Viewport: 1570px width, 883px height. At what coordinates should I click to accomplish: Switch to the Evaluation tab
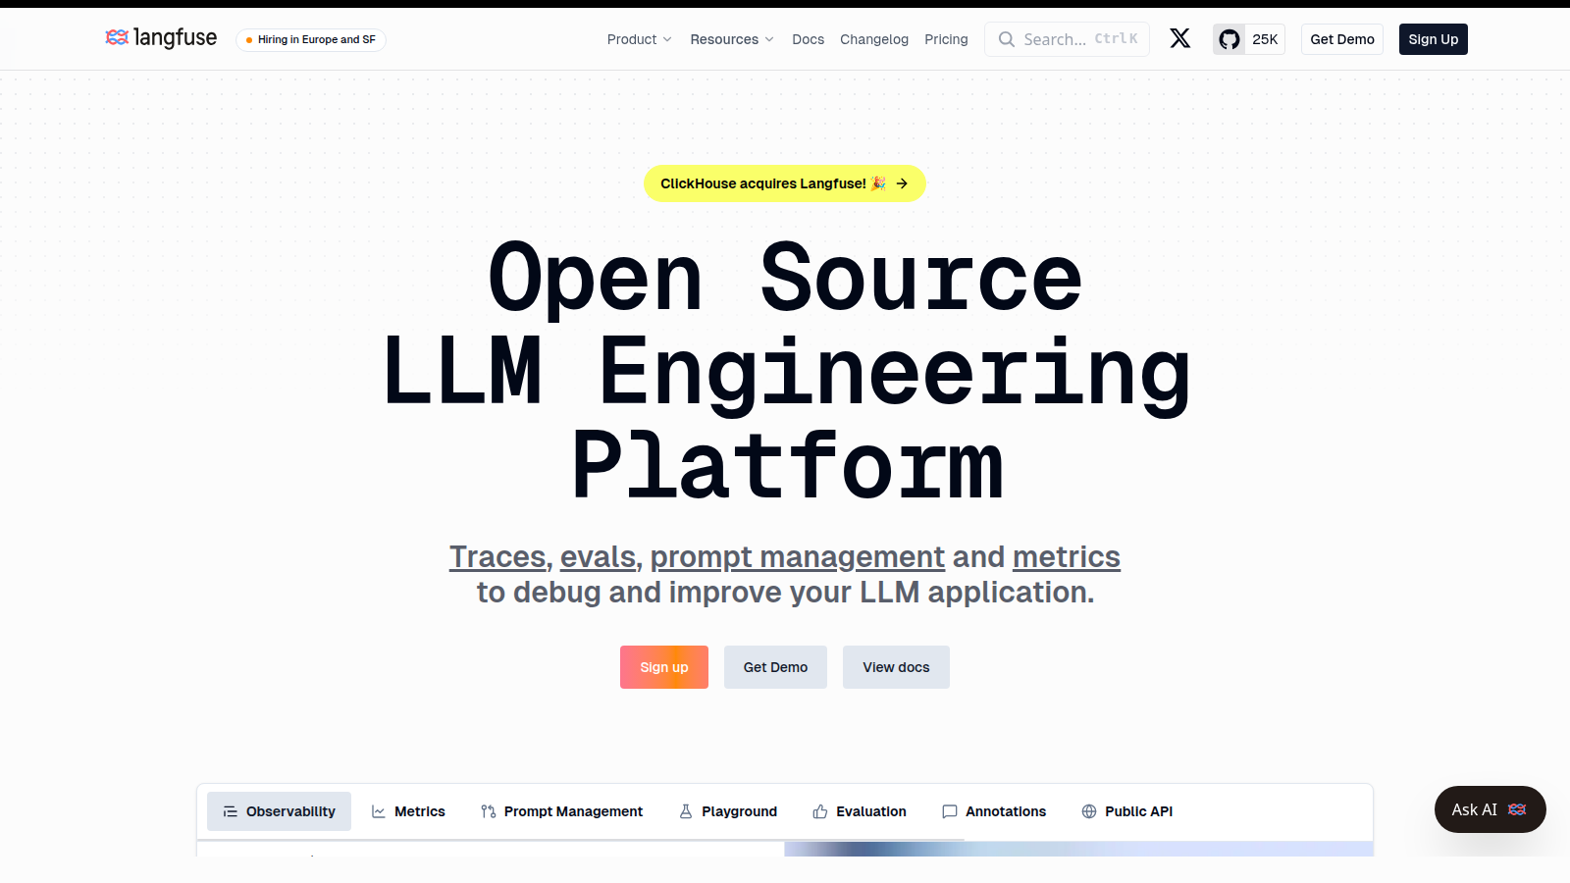coord(860,811)
